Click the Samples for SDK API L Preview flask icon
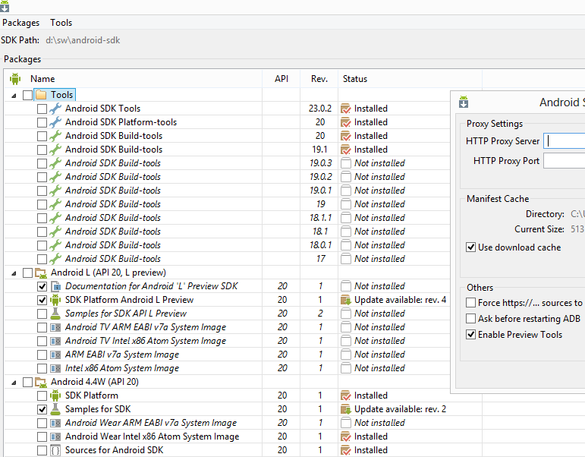The height and width of the screenshot is (457, 585). (x=55, y=314)
